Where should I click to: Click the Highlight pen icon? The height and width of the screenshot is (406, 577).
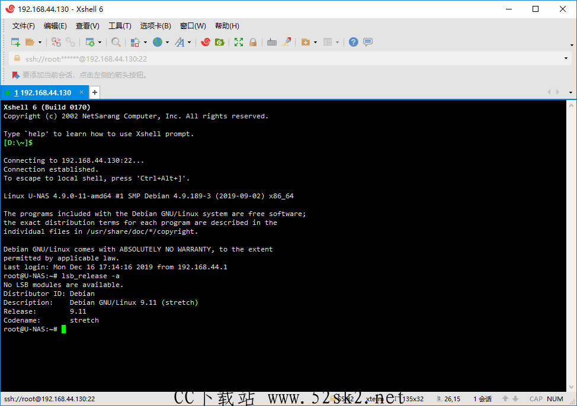point(286,42)
